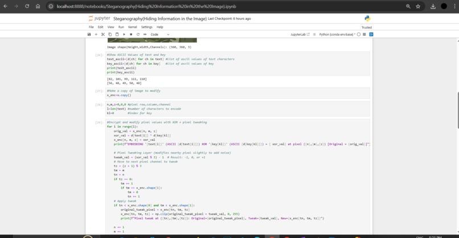Screen dimensions: 459x238
Task: Open the browser zoom magnifier icon
Action: tap(408, 6)
